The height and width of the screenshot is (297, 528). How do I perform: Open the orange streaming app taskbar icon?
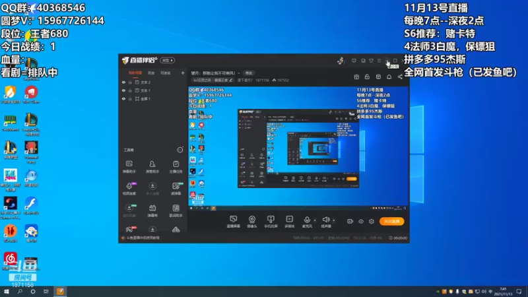coord(60,291)
